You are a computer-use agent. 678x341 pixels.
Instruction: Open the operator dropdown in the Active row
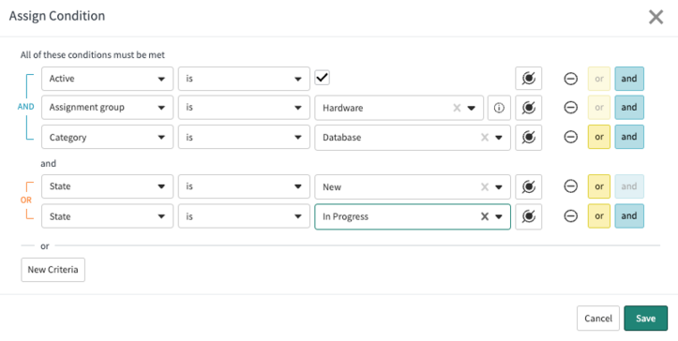coord(244,79)
